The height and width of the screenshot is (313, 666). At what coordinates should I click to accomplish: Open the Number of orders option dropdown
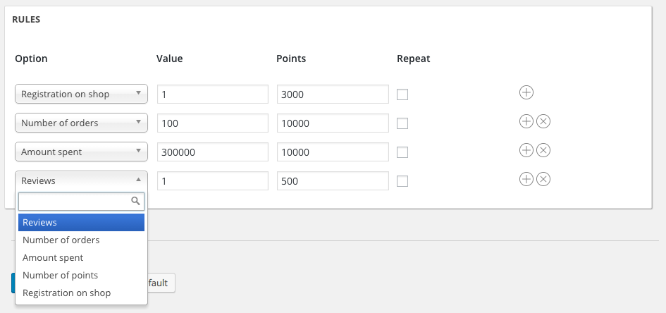click(81, 123)
